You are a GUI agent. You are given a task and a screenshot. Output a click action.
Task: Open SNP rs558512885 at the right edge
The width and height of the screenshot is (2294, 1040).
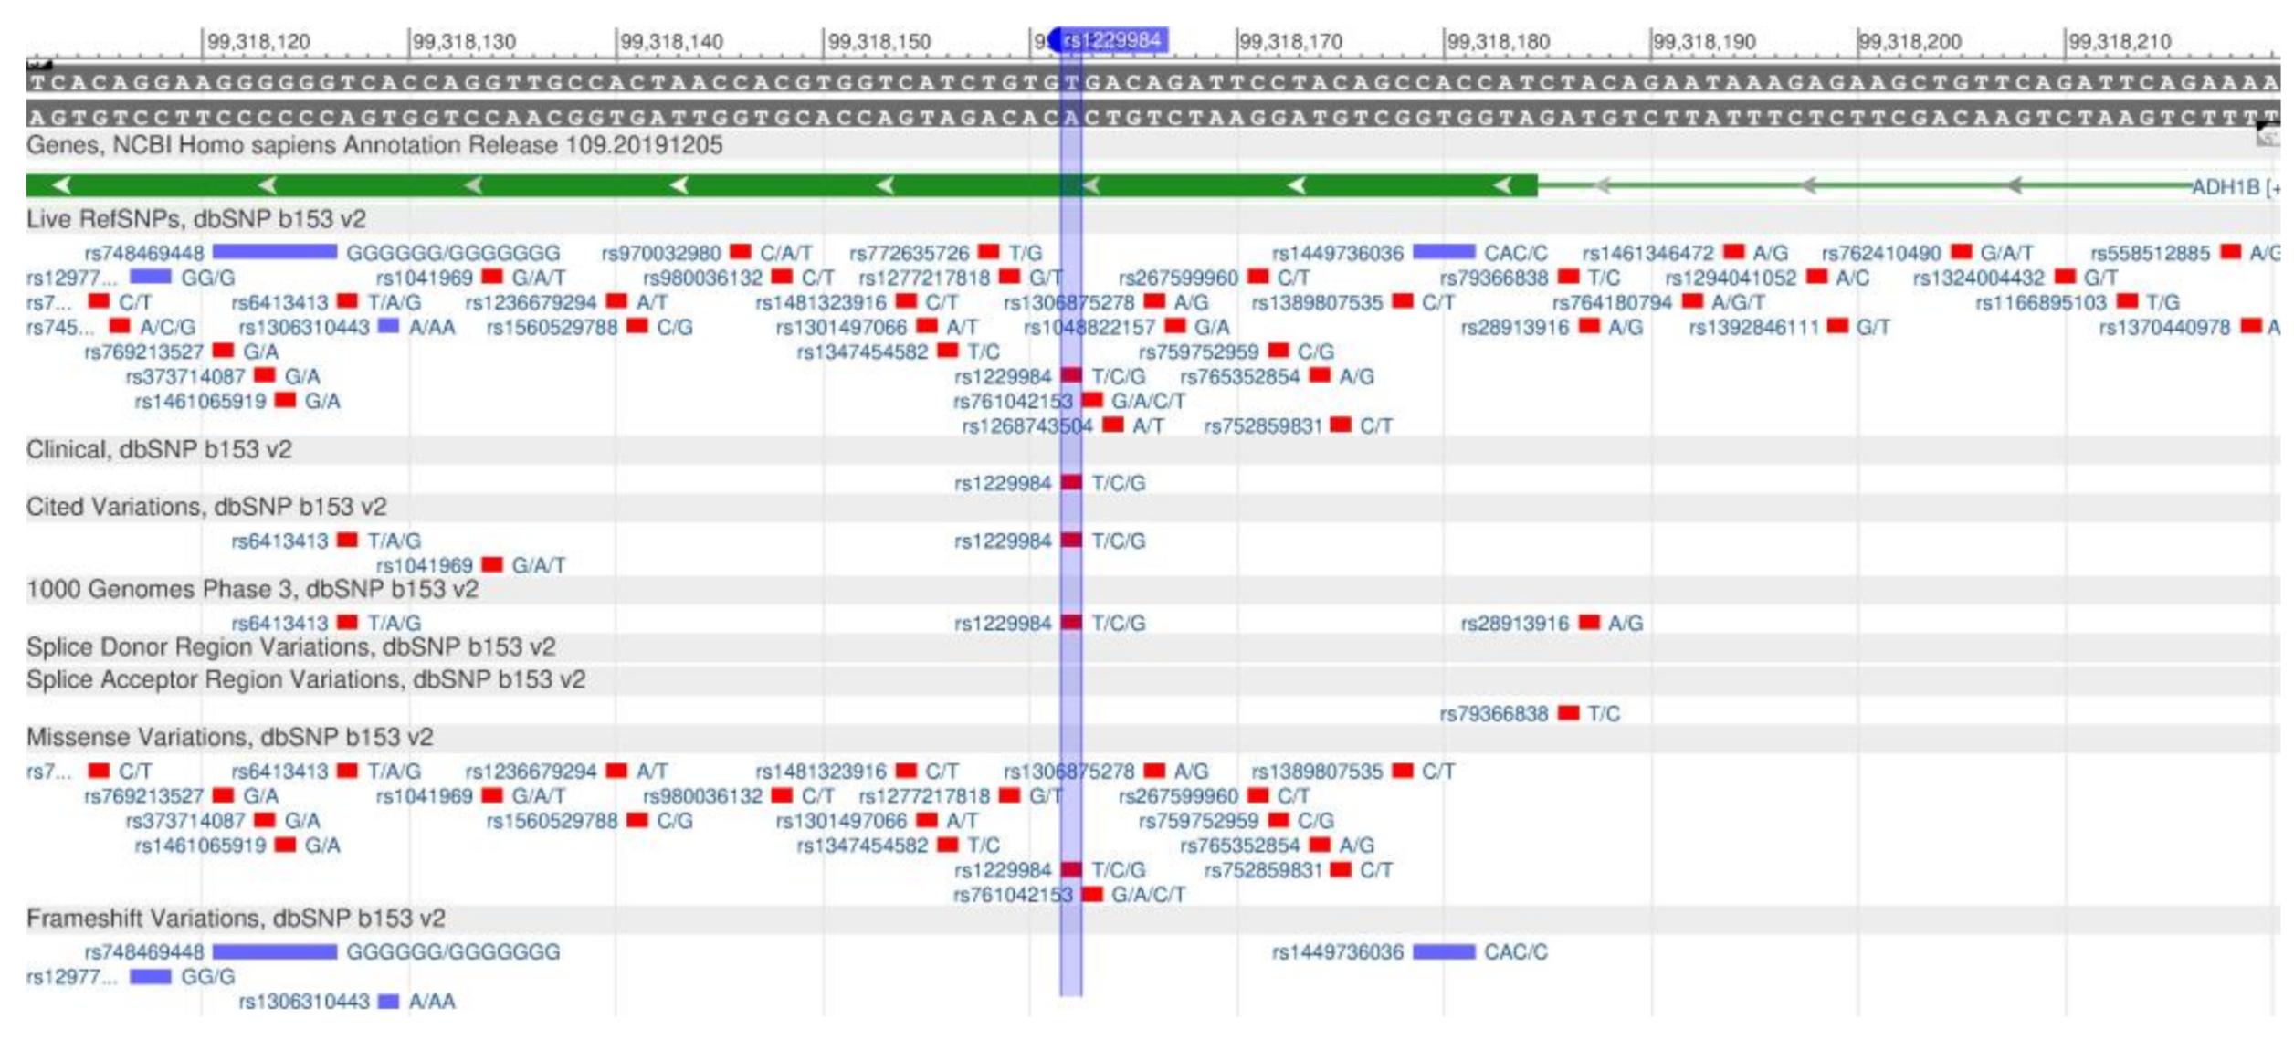[x=2185, y=253]
